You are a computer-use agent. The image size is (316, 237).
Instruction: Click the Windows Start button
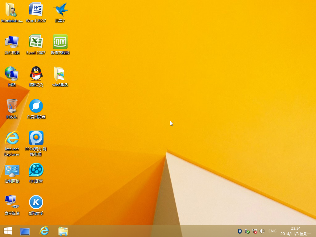point(8,231)
